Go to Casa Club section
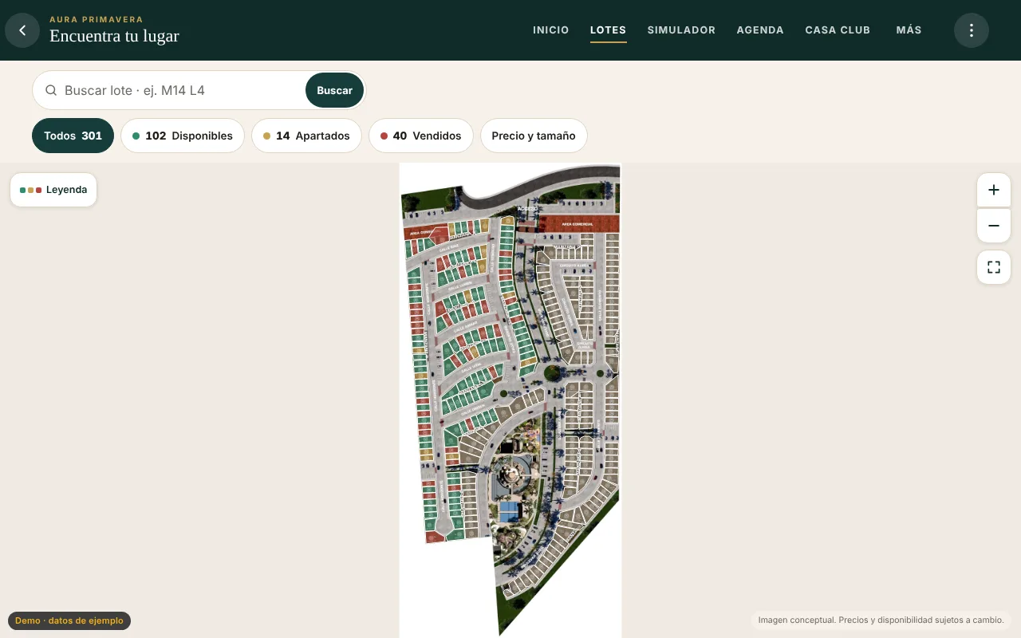 coord(838,30)
